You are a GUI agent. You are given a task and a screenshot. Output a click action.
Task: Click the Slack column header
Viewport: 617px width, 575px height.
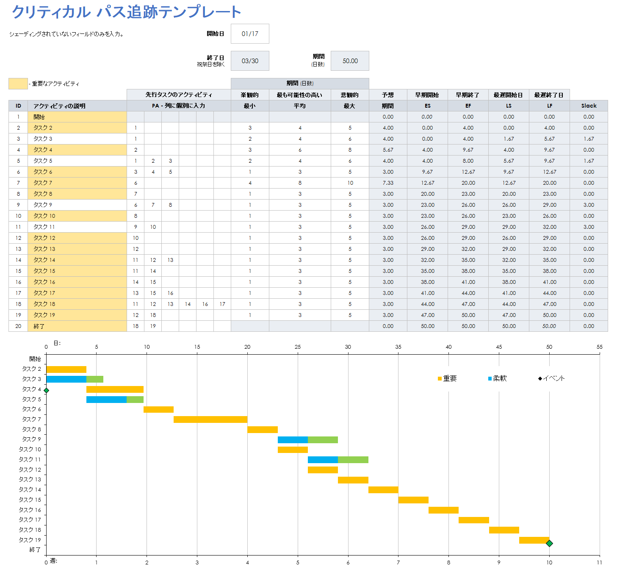click(589, 106)
